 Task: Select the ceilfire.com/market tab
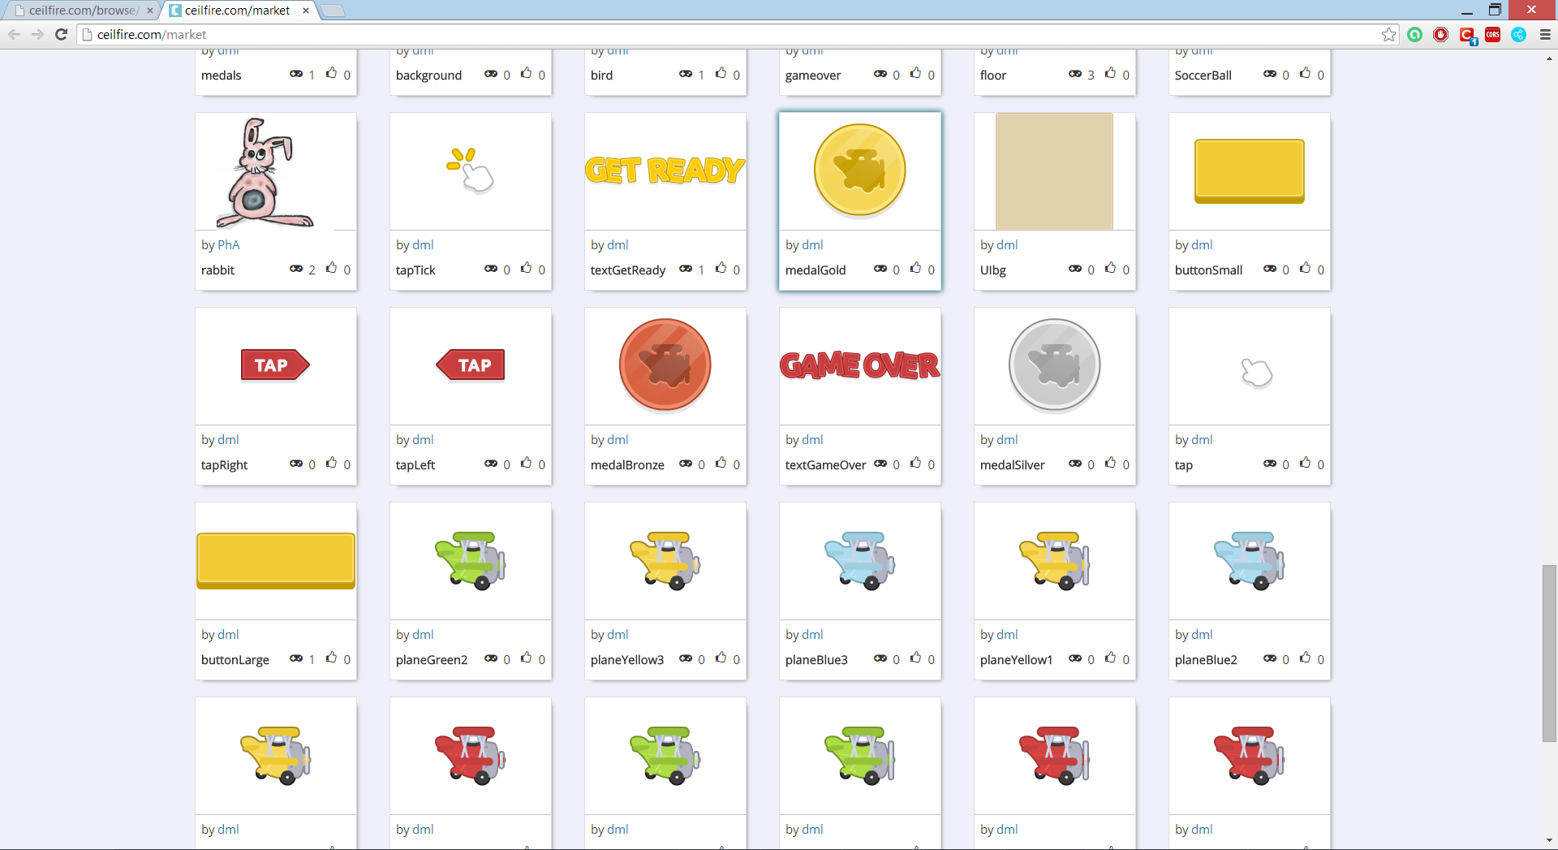click(x=237, y=11)
